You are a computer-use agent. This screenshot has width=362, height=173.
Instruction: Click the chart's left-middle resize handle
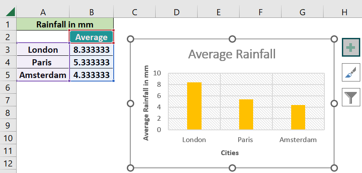click(x=130, y=104)
